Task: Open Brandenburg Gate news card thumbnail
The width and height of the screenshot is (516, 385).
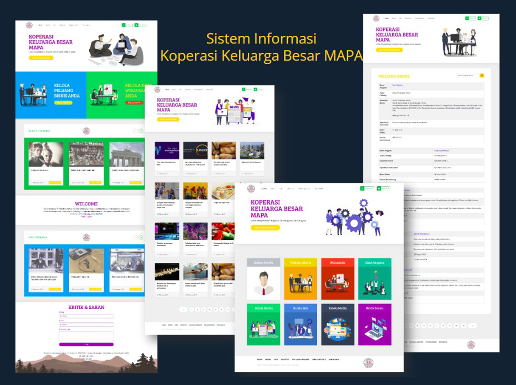Action: coord(126,154)
